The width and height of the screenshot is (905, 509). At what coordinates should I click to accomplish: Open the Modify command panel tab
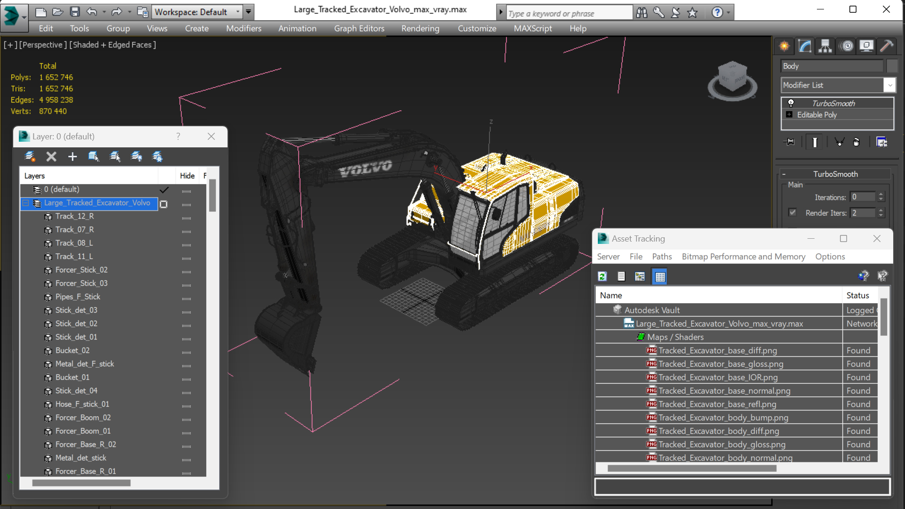[x=805, y=46]
